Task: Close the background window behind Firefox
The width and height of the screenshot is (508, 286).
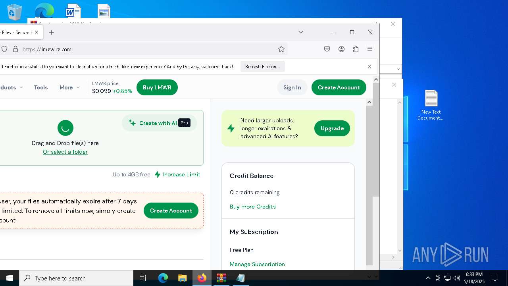Action: tap(393, 24)
